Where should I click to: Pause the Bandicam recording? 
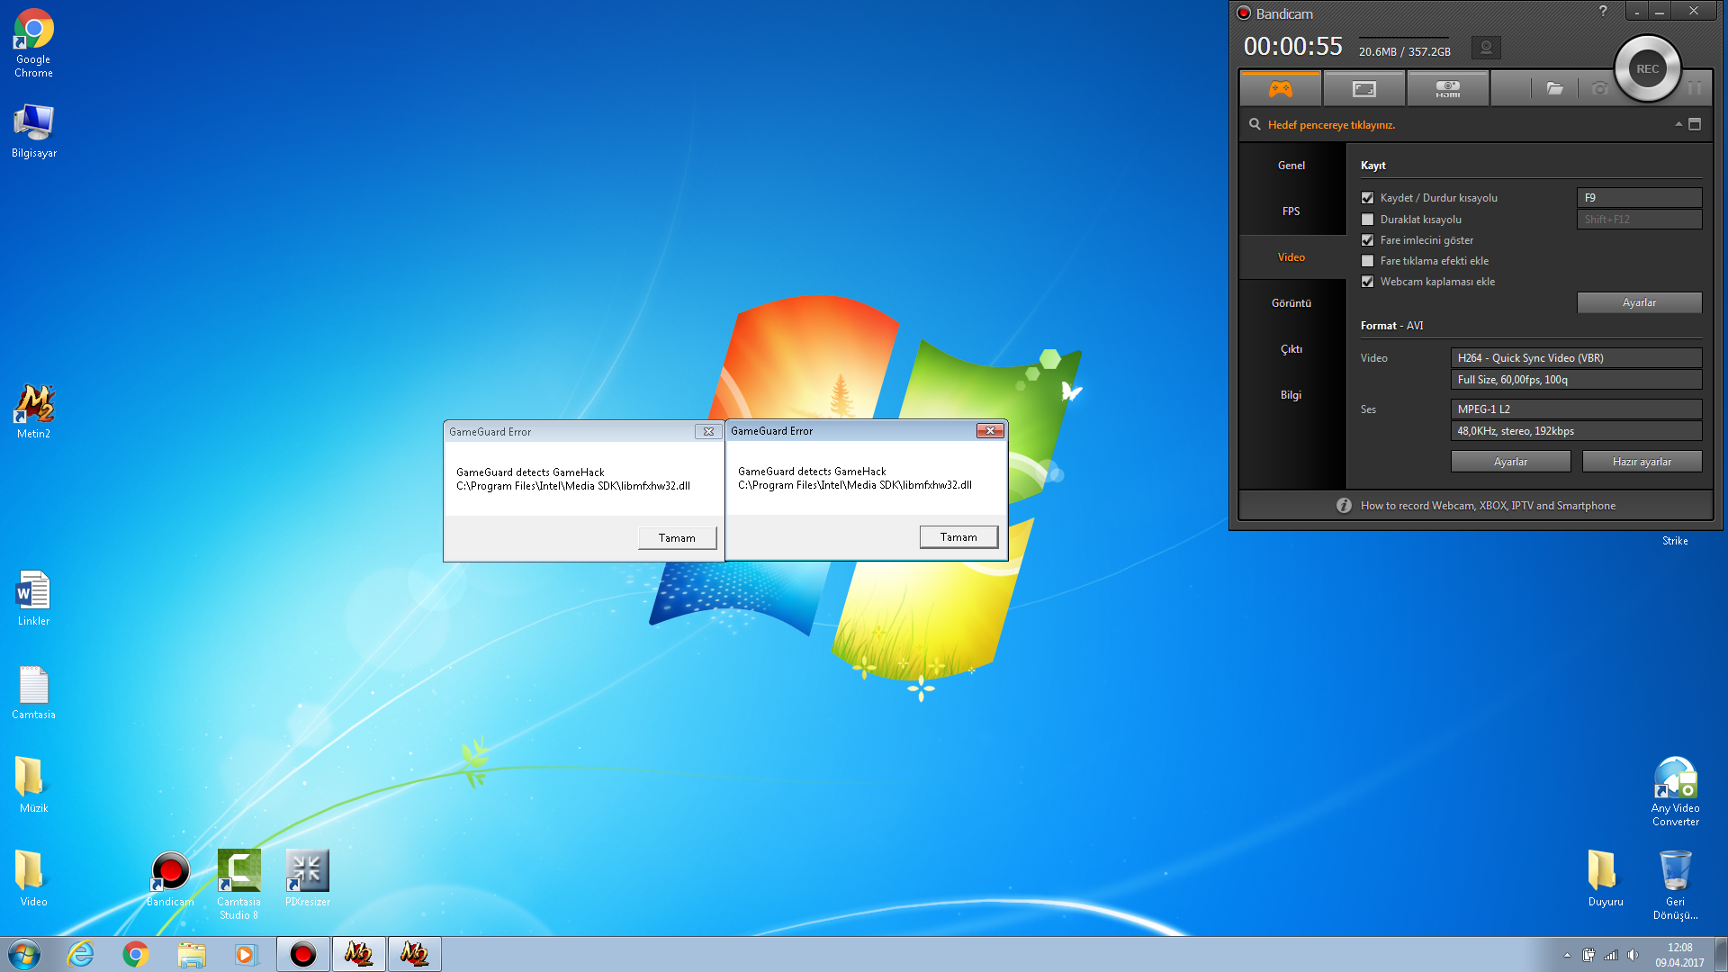(1695, 88)
